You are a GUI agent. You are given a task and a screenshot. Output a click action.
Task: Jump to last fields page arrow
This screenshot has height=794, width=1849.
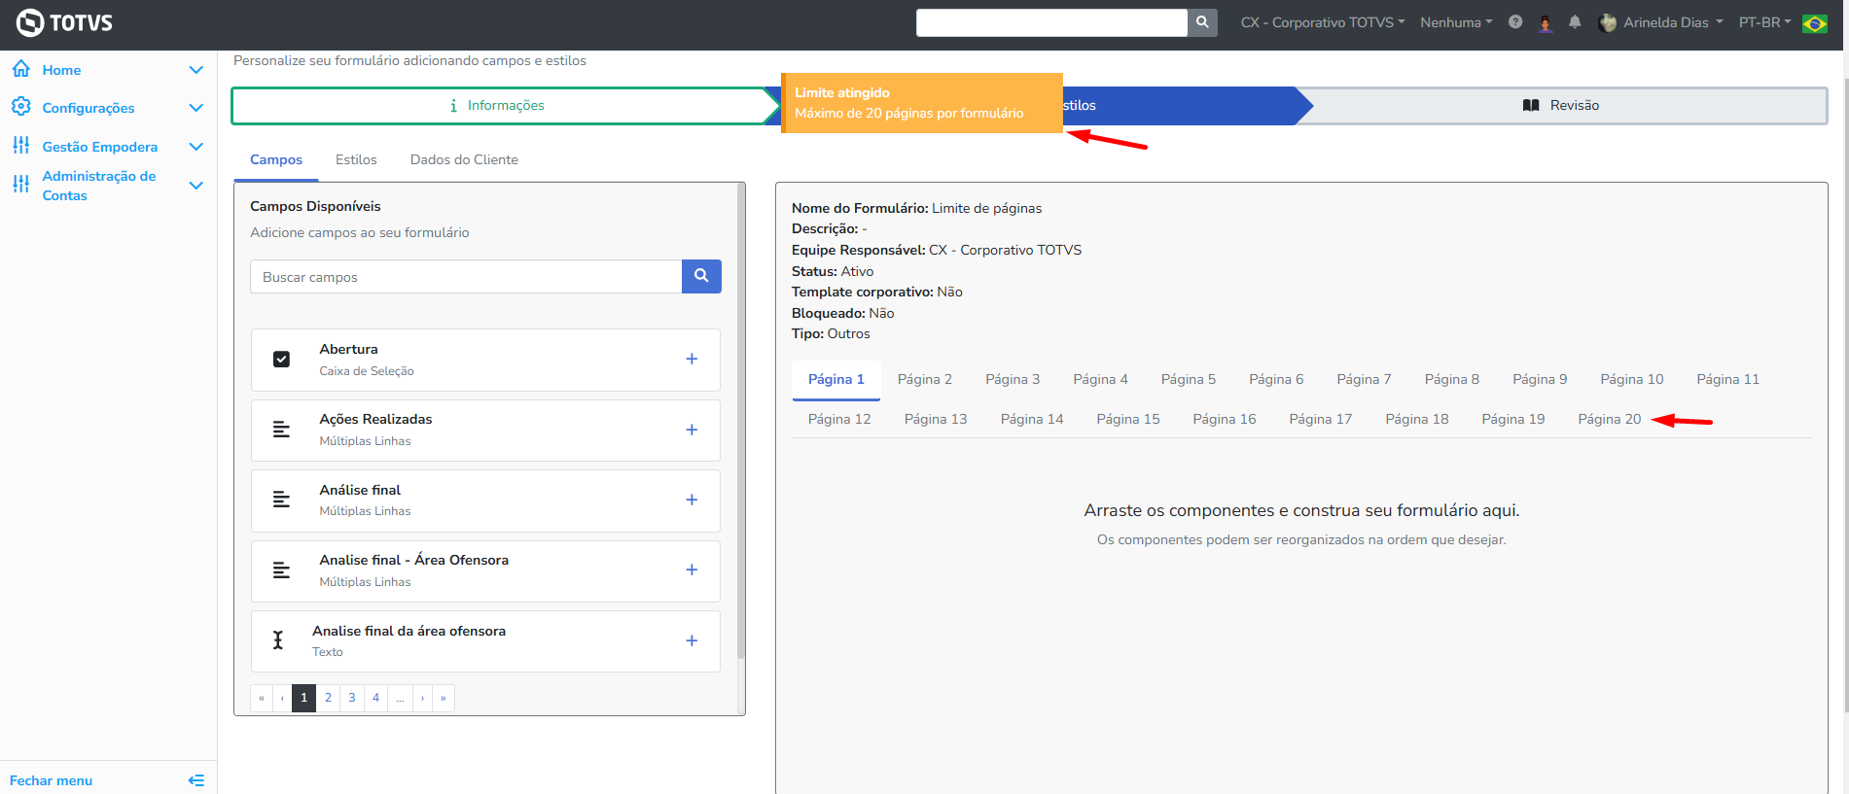tap(444, 698)
